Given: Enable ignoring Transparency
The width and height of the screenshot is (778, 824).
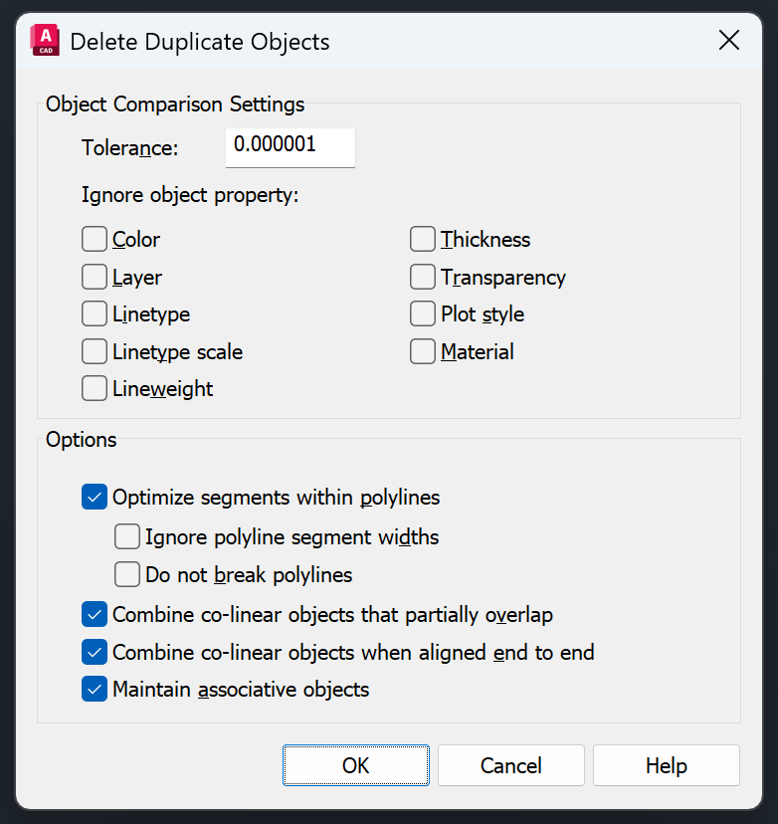Looking at the screenshot, I should point(422,277).
